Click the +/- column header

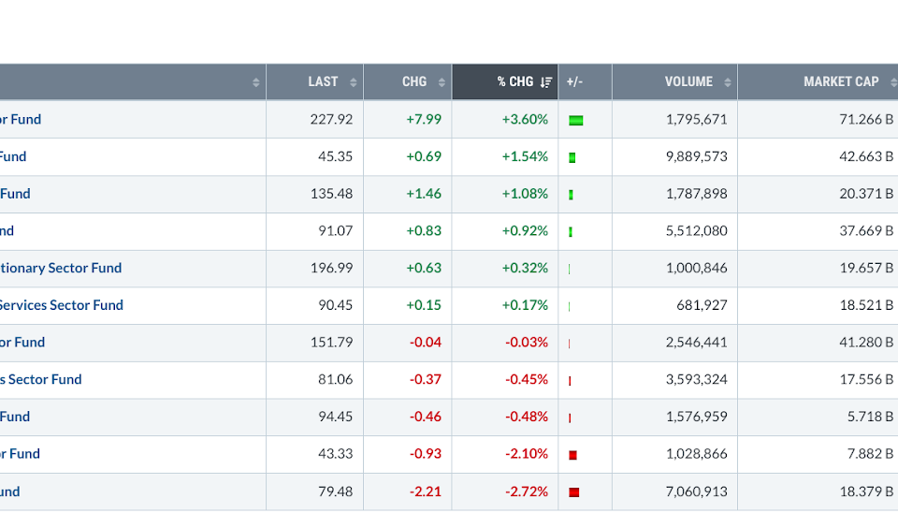pyautogui.click(x=574, y=81)
